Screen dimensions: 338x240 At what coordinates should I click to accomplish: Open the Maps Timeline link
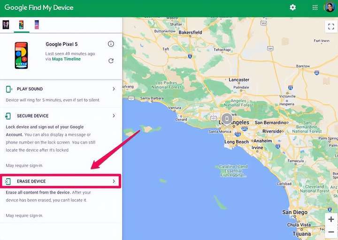pos(66,59)
